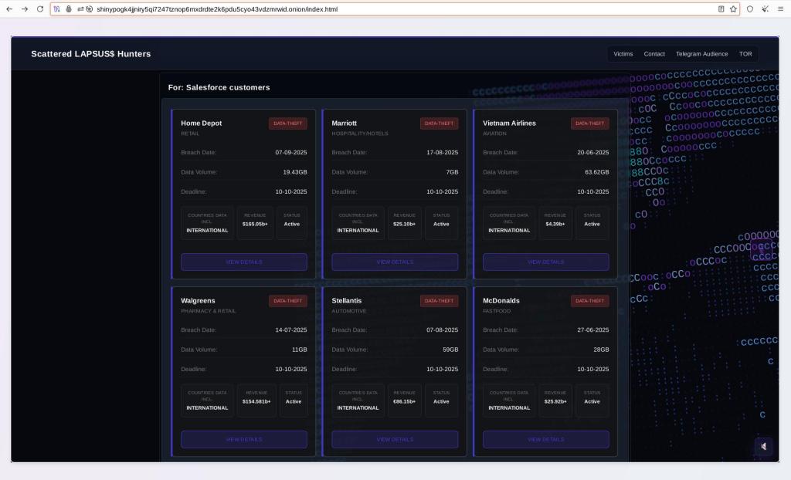Click the browser back arrow
The height and width of the screenshot is (480, 791).
(9, 9)
